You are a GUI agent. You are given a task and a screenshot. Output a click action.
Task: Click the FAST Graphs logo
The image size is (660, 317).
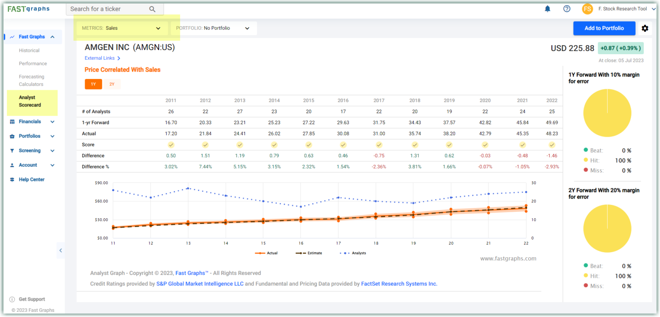click(28, 9)
